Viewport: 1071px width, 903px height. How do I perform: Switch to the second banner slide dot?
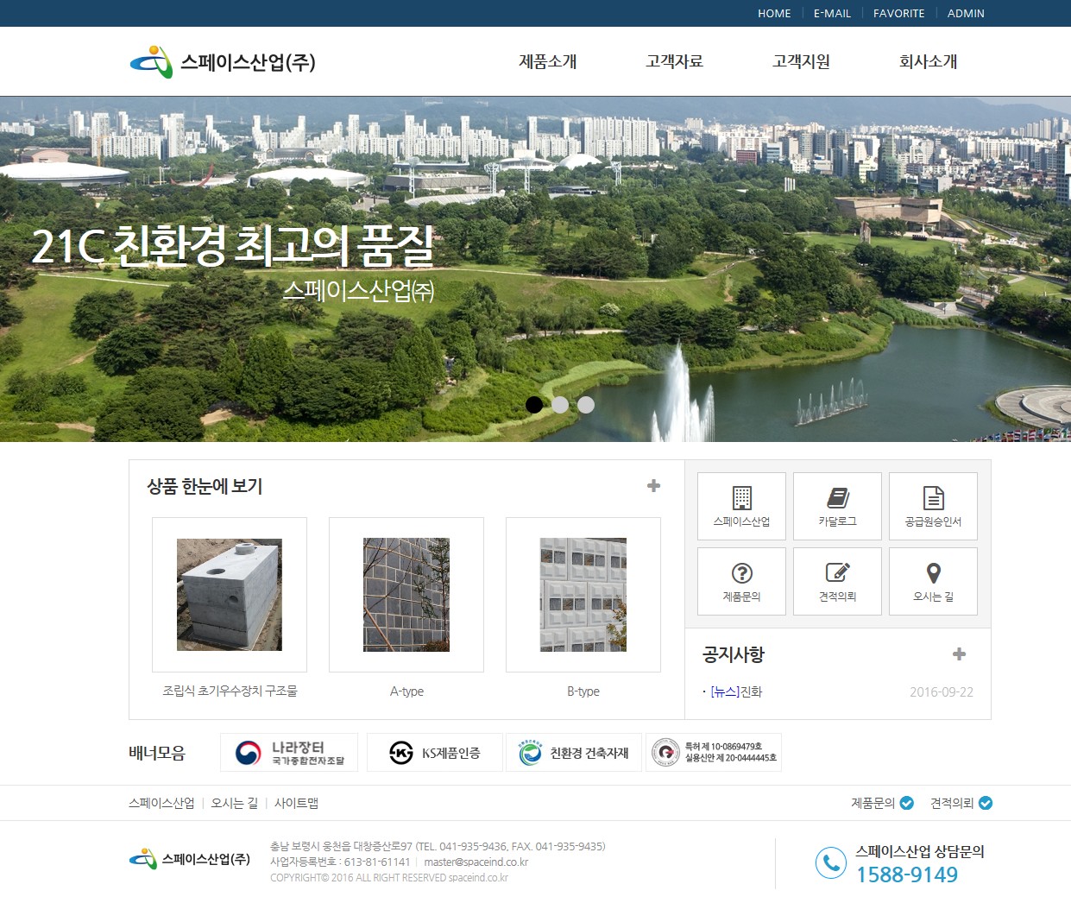pos(560,405)
